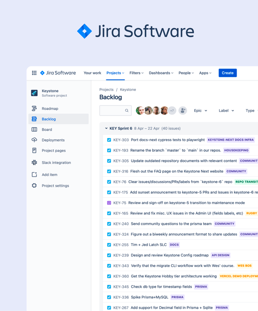
Task: Click the API DESIGN tag on KEY-239
Action: pyautogui.click(x=220, y=255)
